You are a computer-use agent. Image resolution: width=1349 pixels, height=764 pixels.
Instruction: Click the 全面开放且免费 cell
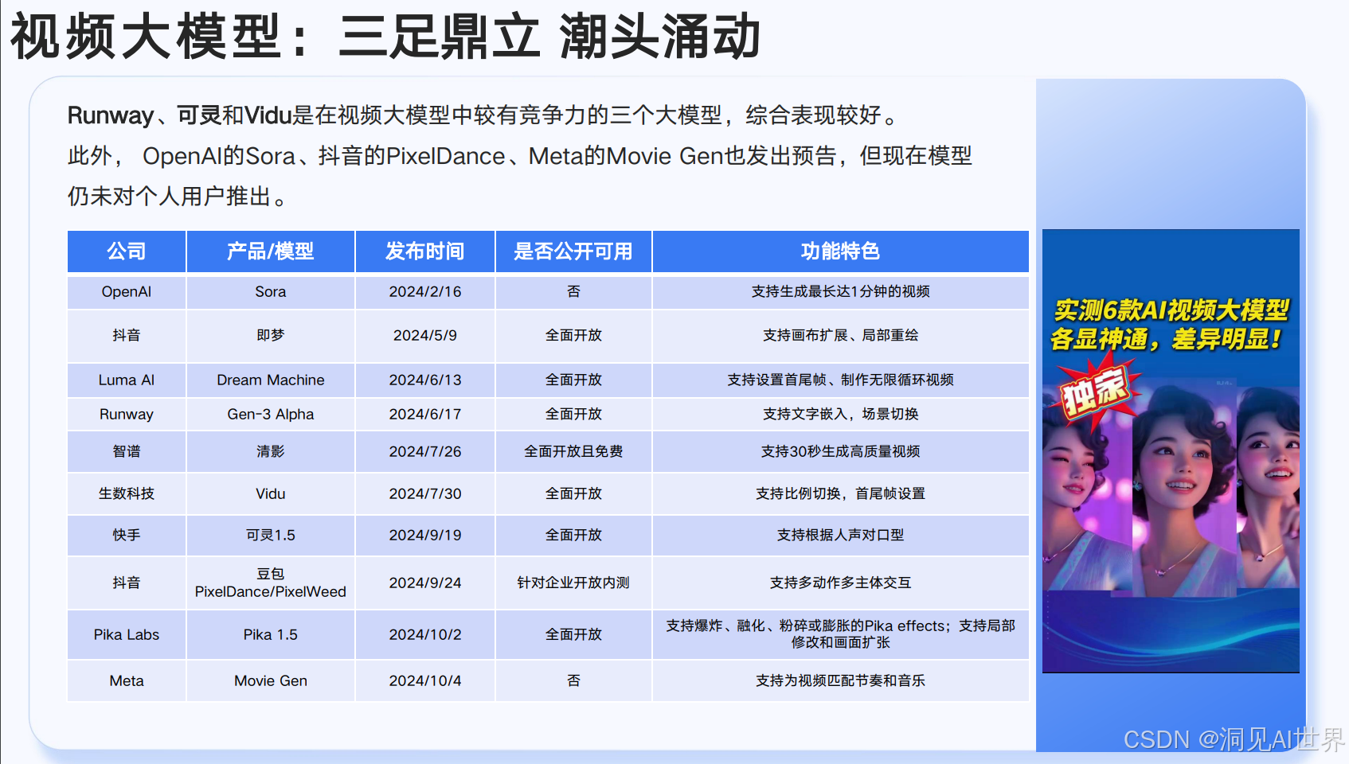tap(573, 452)
